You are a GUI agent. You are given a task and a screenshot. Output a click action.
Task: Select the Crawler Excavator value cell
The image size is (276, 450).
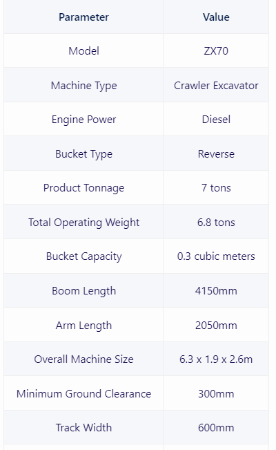[x=216, y=86]
